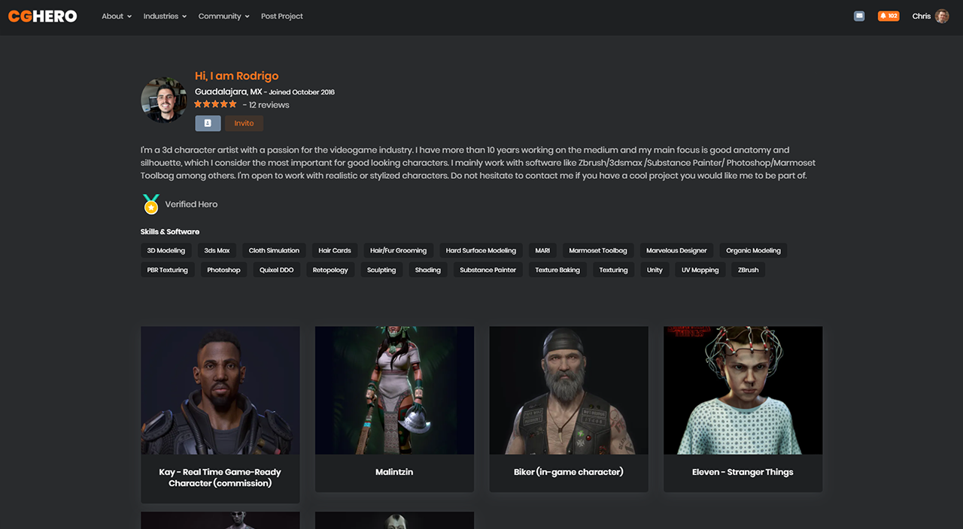Select the Texturing tag
963x529 pixels.
pos(613,270)
